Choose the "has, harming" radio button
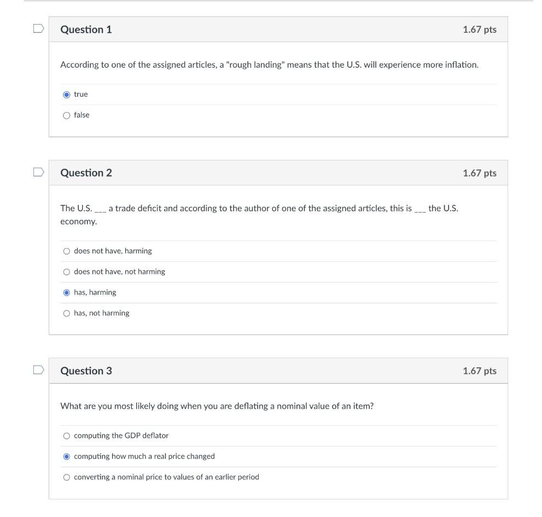This screenshot has width=542, height=517. tap(67, 293)
